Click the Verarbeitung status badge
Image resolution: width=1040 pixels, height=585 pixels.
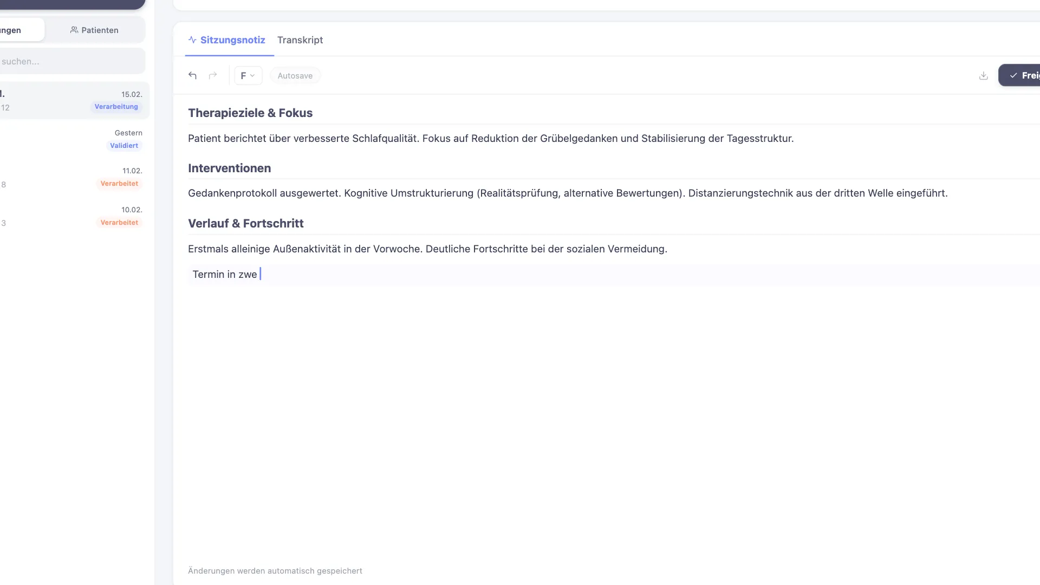point(116,107)
